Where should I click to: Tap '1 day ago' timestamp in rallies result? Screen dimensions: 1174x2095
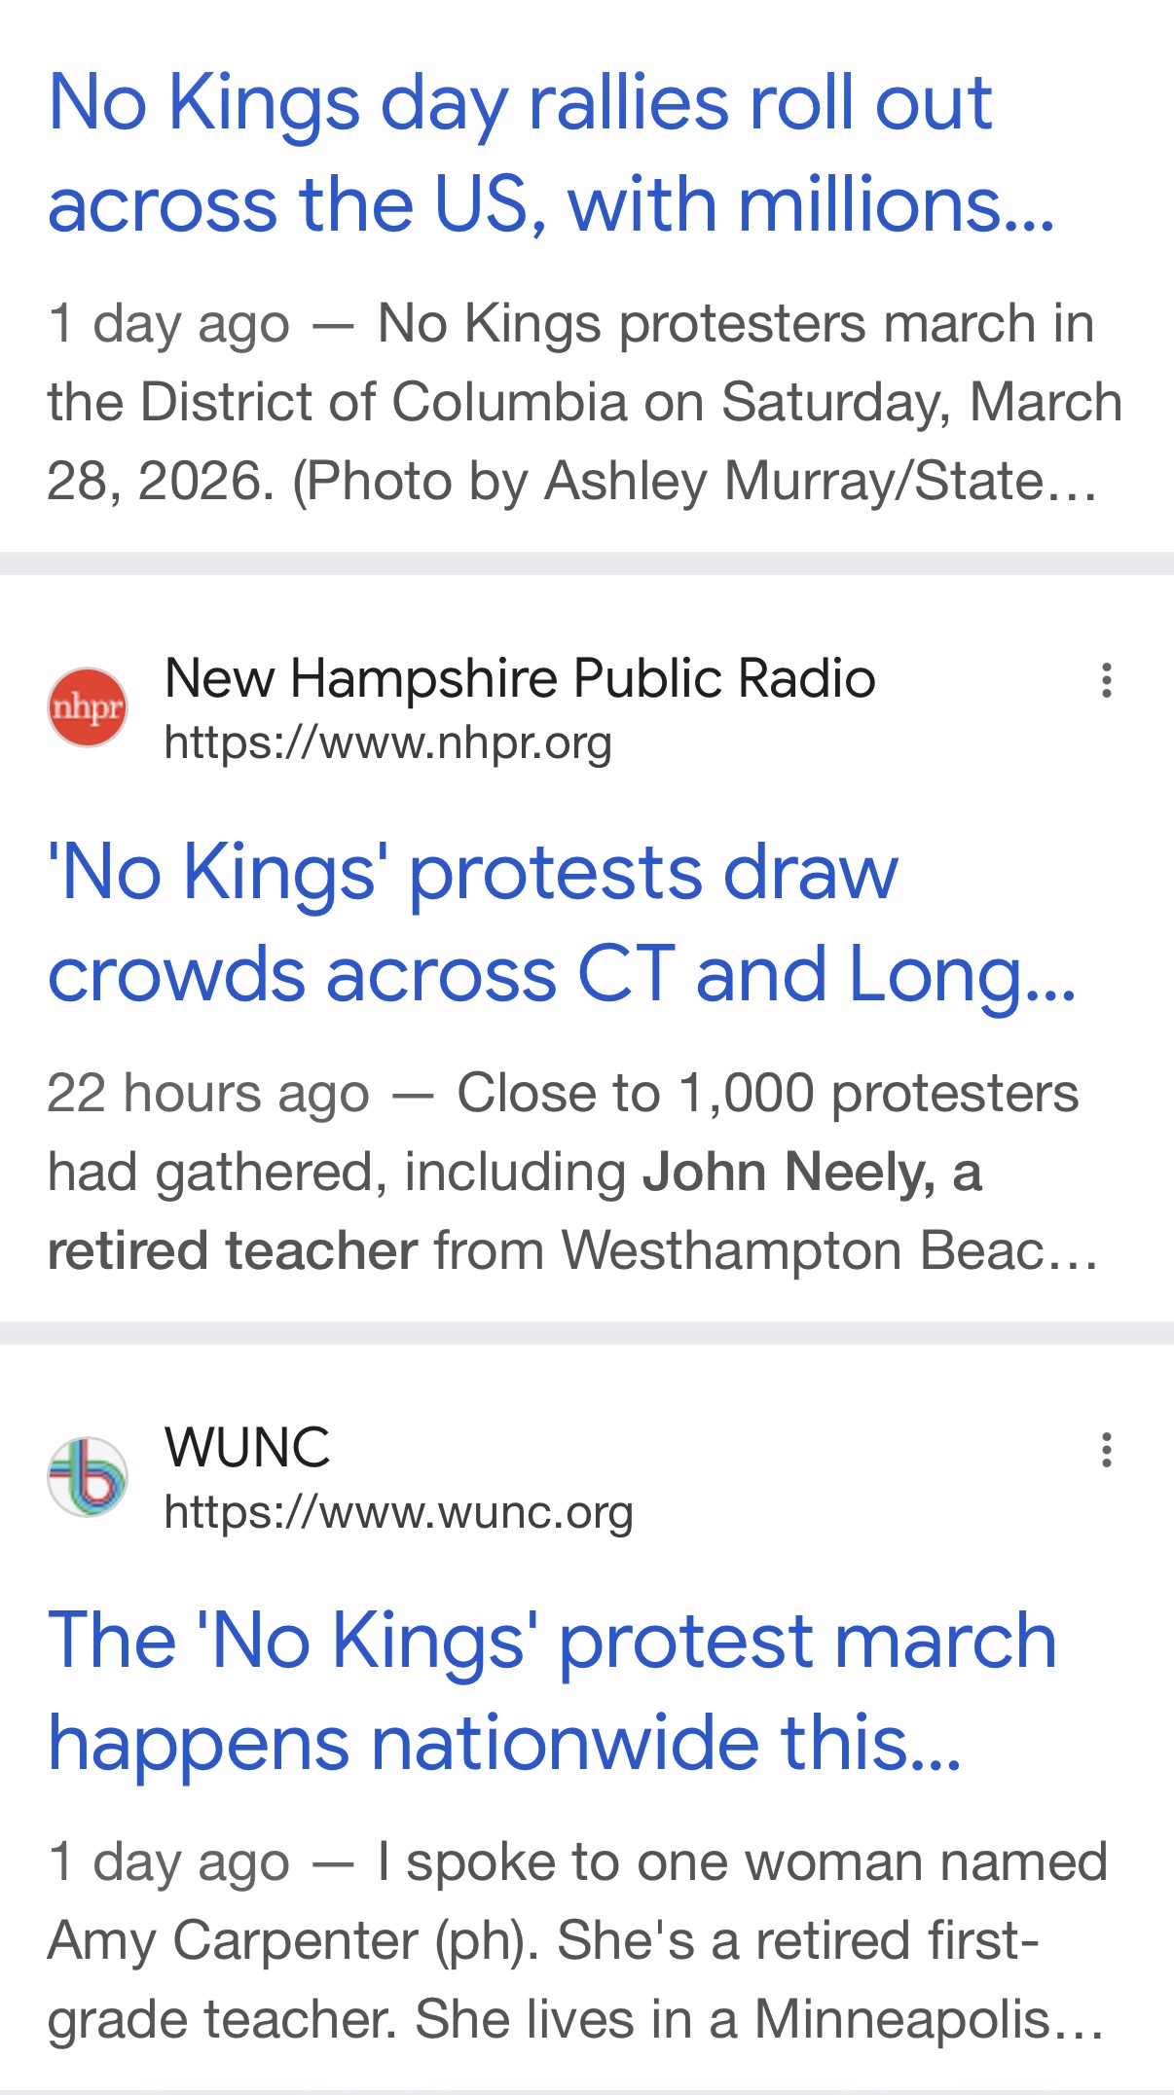[x=168, y=323]
